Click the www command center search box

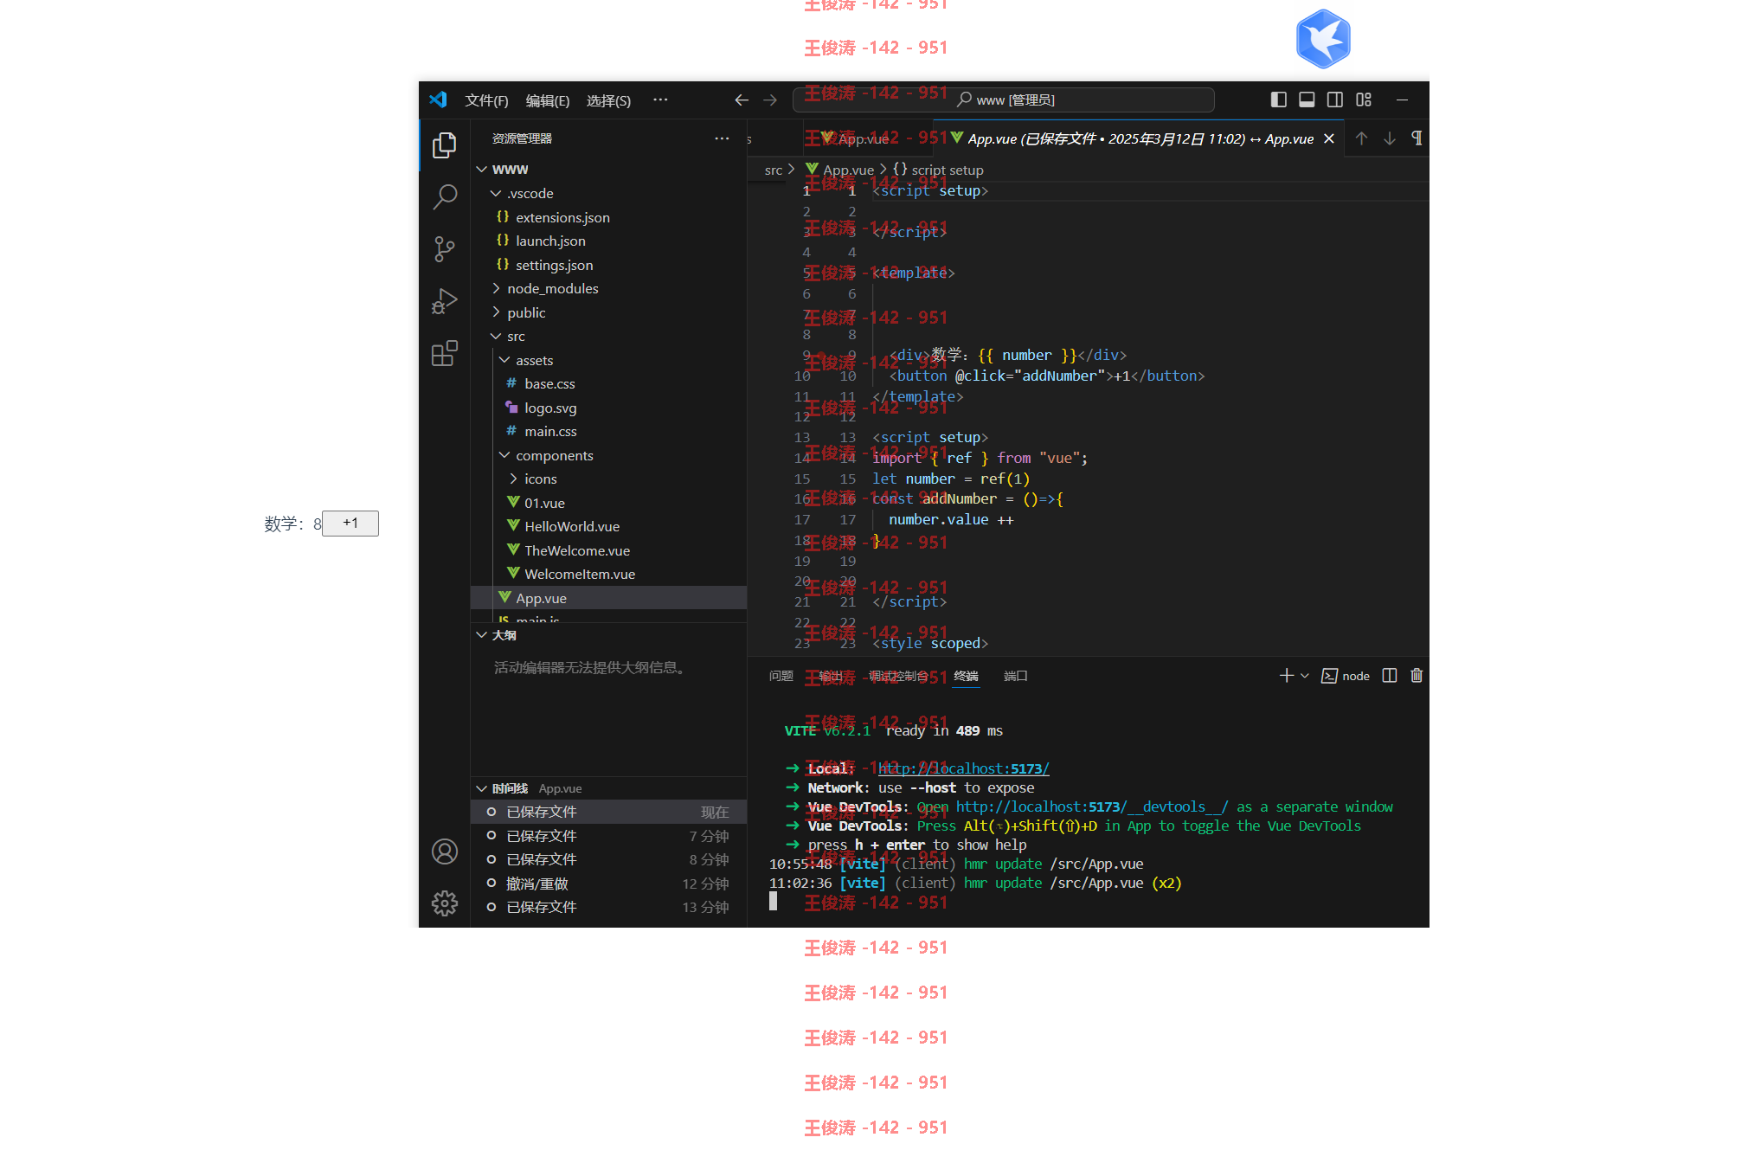point(1003,100)
